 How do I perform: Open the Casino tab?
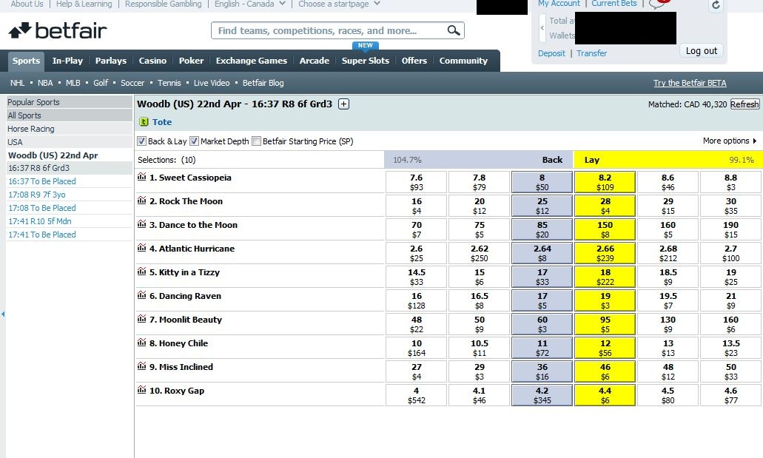pyautogui.click(x=152, y=61)
